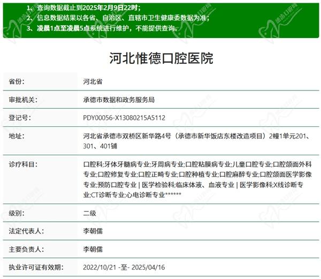
Task: Click the departments line starting 口腔科;牙体牙髓病专业
Action: click(197, 164)
